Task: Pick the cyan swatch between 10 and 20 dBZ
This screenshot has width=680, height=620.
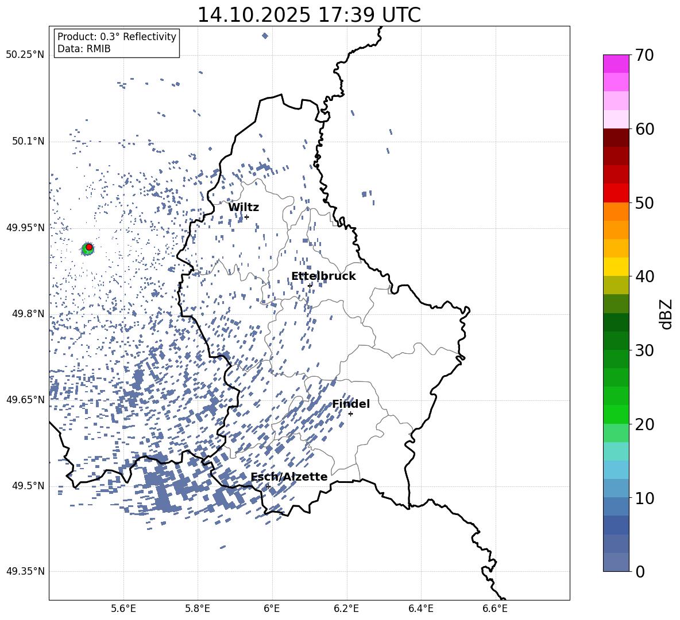Action: tap(616, 470)
